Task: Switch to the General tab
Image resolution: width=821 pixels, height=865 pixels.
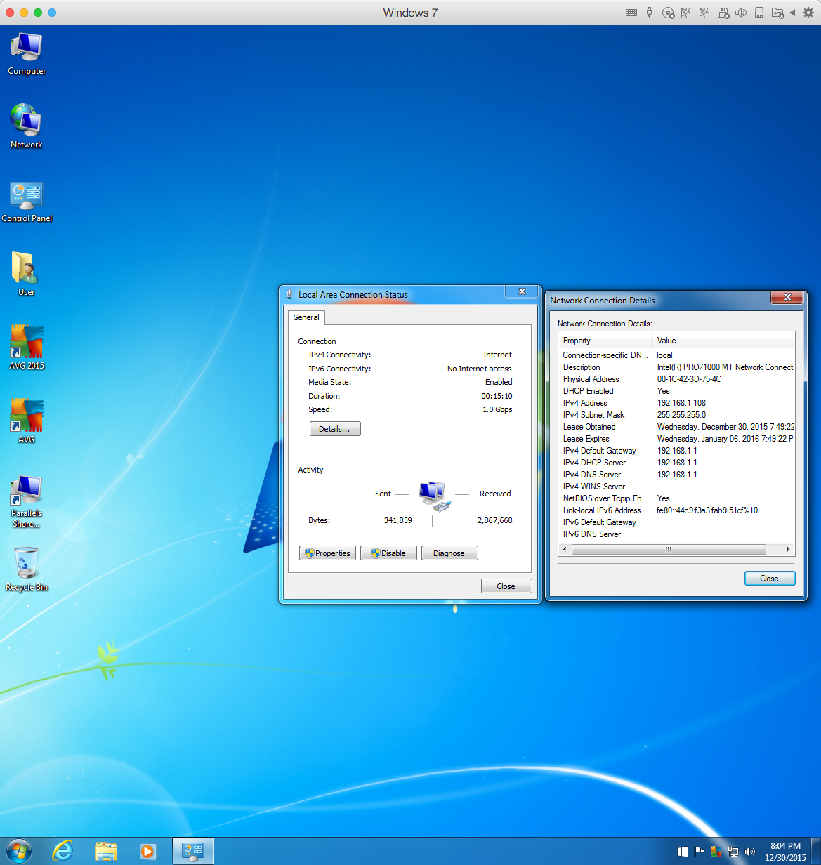Action: pyautogui.click(x=306, y=318)
